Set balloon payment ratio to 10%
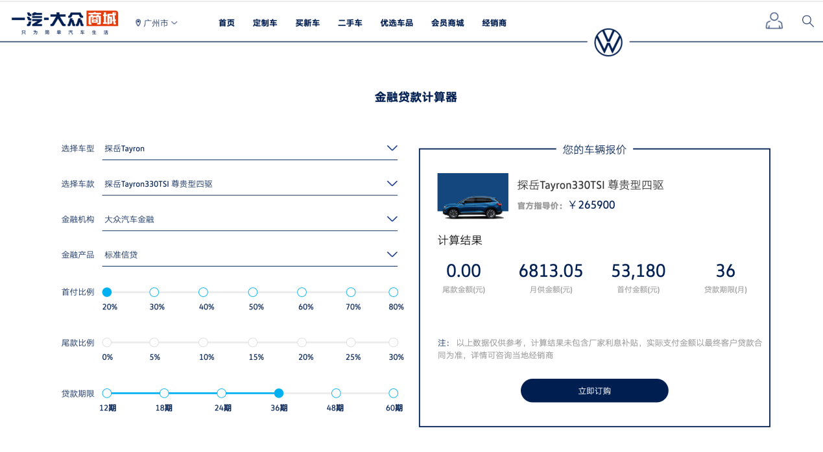This screenshot has height=452, width=823. pos(203,342)
